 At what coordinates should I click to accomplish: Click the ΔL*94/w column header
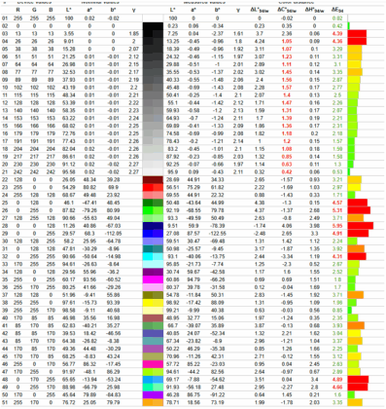click(x=260, y=10)
